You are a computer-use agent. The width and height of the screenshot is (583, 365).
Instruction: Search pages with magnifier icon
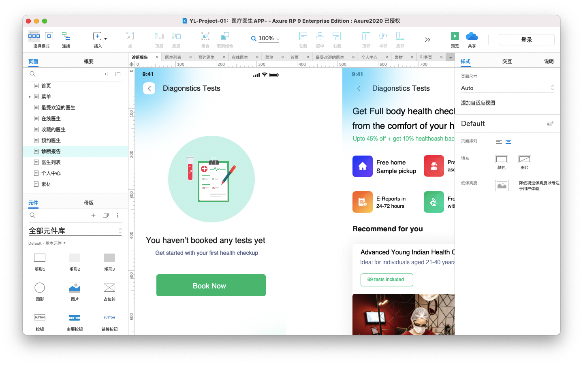[x=33, y=74]
